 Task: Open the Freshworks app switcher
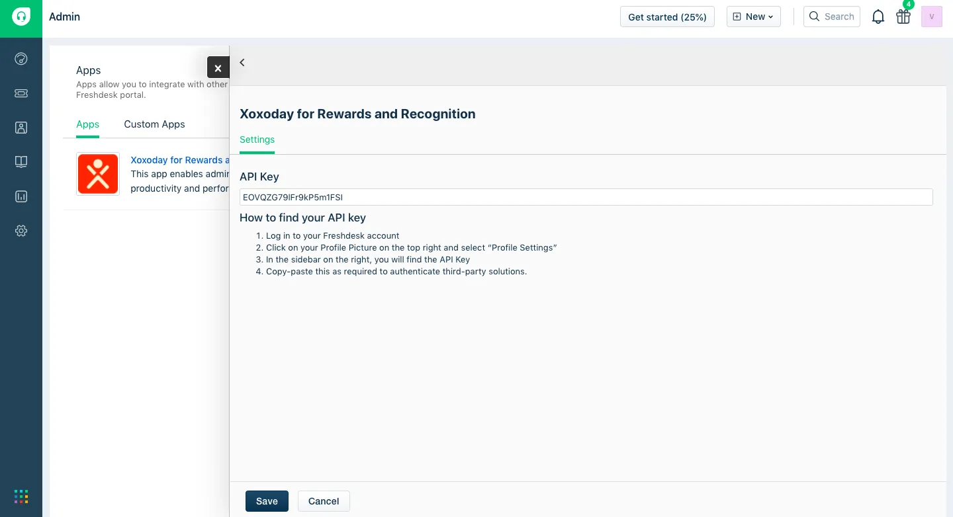click(x=21, y=496)
